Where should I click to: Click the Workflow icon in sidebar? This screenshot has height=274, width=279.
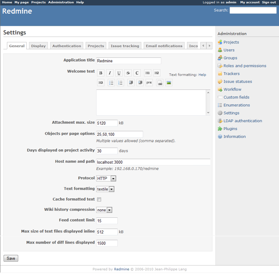(x=220, y=89)
